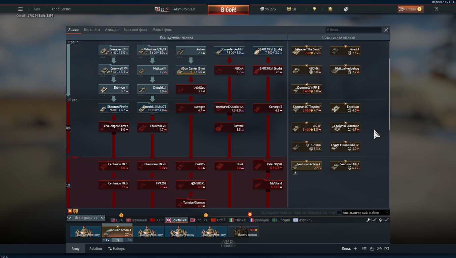Image resolution: width=456 pixels, height=258 pixels.
Task: Add a squad member with plus icon
Action: click(355, 249)
